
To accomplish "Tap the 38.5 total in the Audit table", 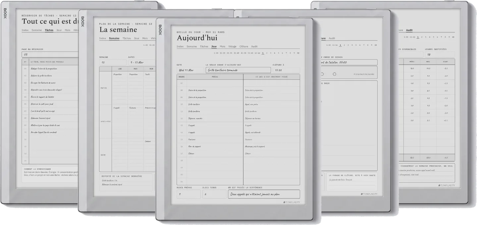I will [412, 157].
